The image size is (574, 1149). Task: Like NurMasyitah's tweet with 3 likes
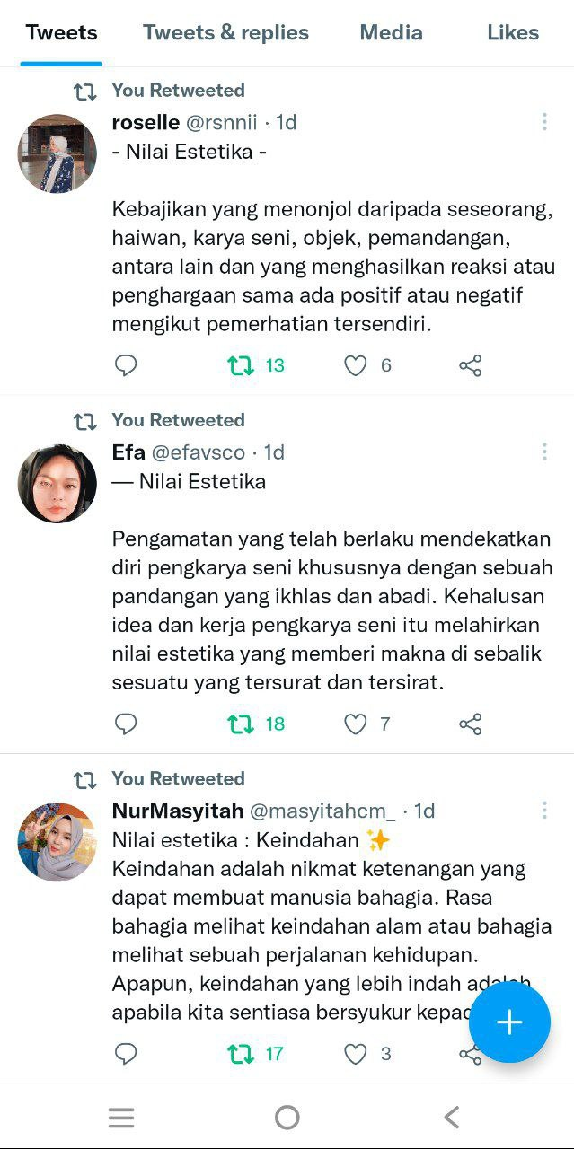tap(356, 1053)
